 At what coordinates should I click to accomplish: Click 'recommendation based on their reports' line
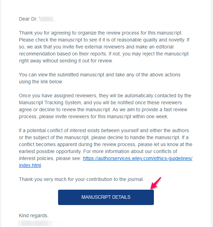[104, 54]
